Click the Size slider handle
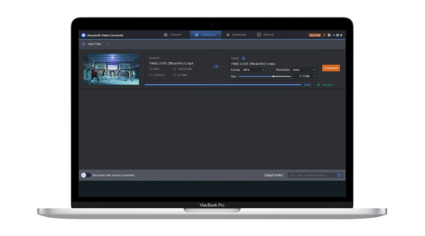Screen dimensions: 425x236 click(273, 76)
